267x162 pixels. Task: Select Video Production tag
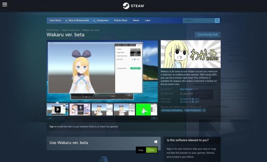tap(193, 110)
